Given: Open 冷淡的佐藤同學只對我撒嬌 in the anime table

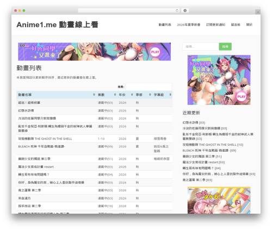Looking at the screenshot, I should coord(37,119).
